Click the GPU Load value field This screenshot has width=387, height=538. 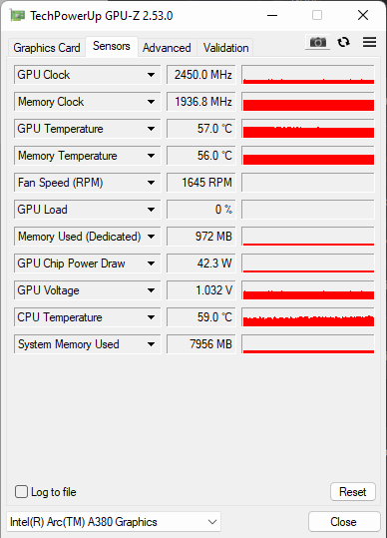(201, 210)
